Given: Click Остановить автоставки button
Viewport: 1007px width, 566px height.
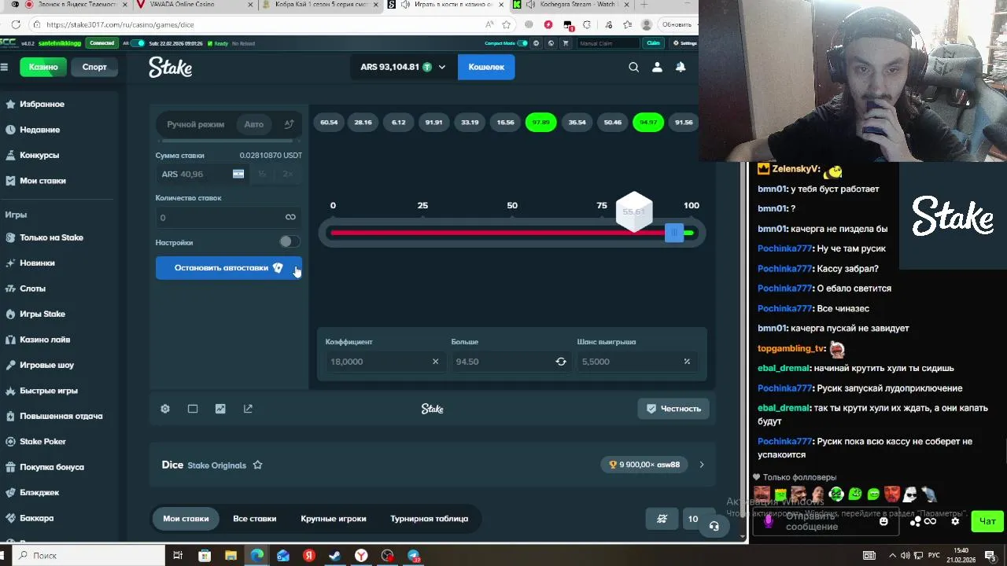Looking at the screenshot, I should (228, 268).
